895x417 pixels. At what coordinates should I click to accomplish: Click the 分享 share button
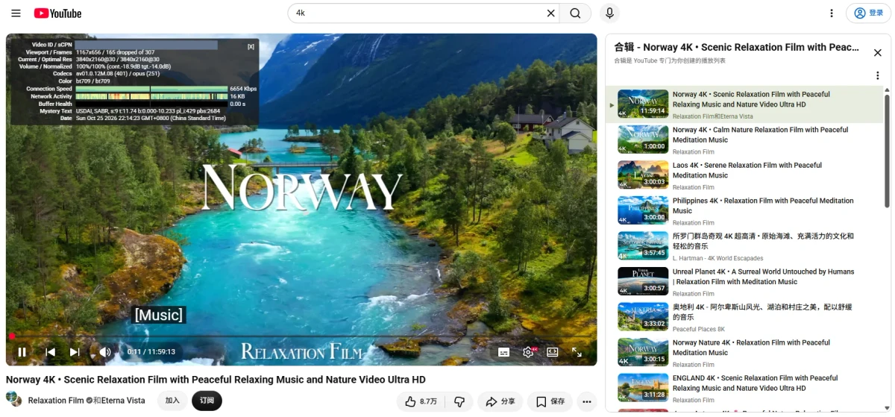click(x=500, y=401)
